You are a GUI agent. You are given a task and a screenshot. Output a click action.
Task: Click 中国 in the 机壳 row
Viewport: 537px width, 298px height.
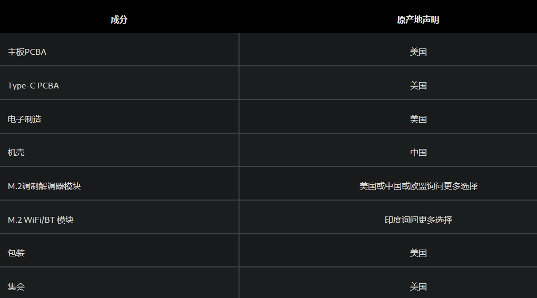(418, 153)
